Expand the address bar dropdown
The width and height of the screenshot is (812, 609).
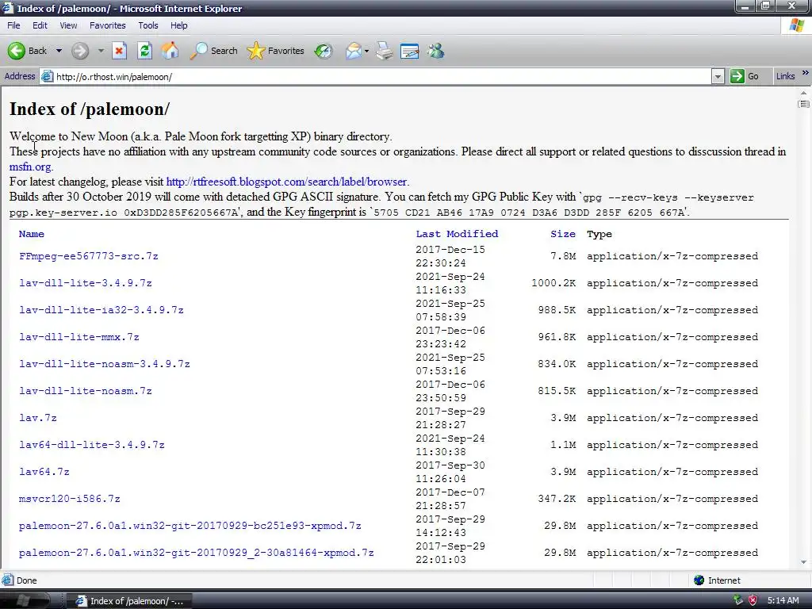coord(718,77)
